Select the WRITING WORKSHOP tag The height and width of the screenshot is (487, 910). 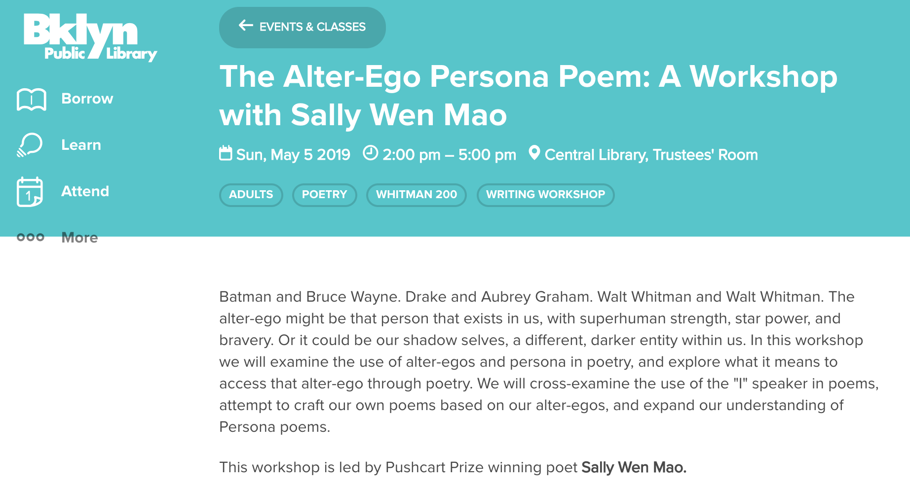546,195
